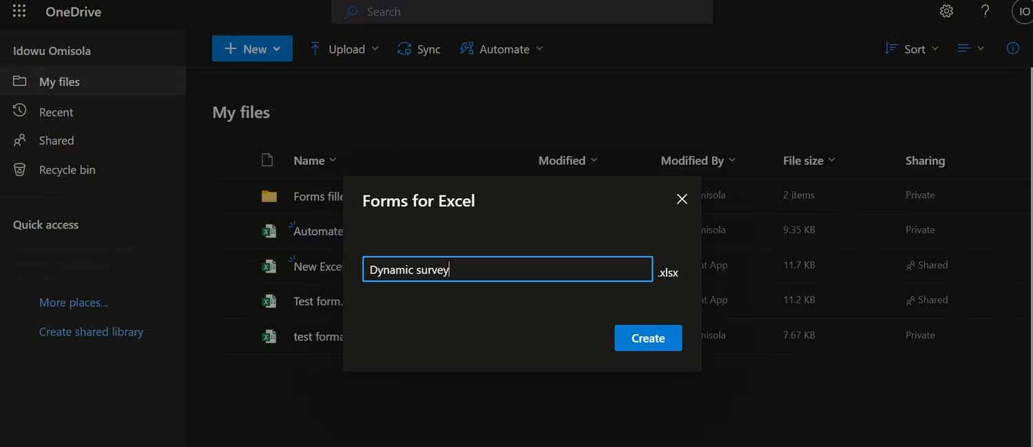1033x447 pixels.
Task: Open the Sort options dropdown
Action: 911,49
